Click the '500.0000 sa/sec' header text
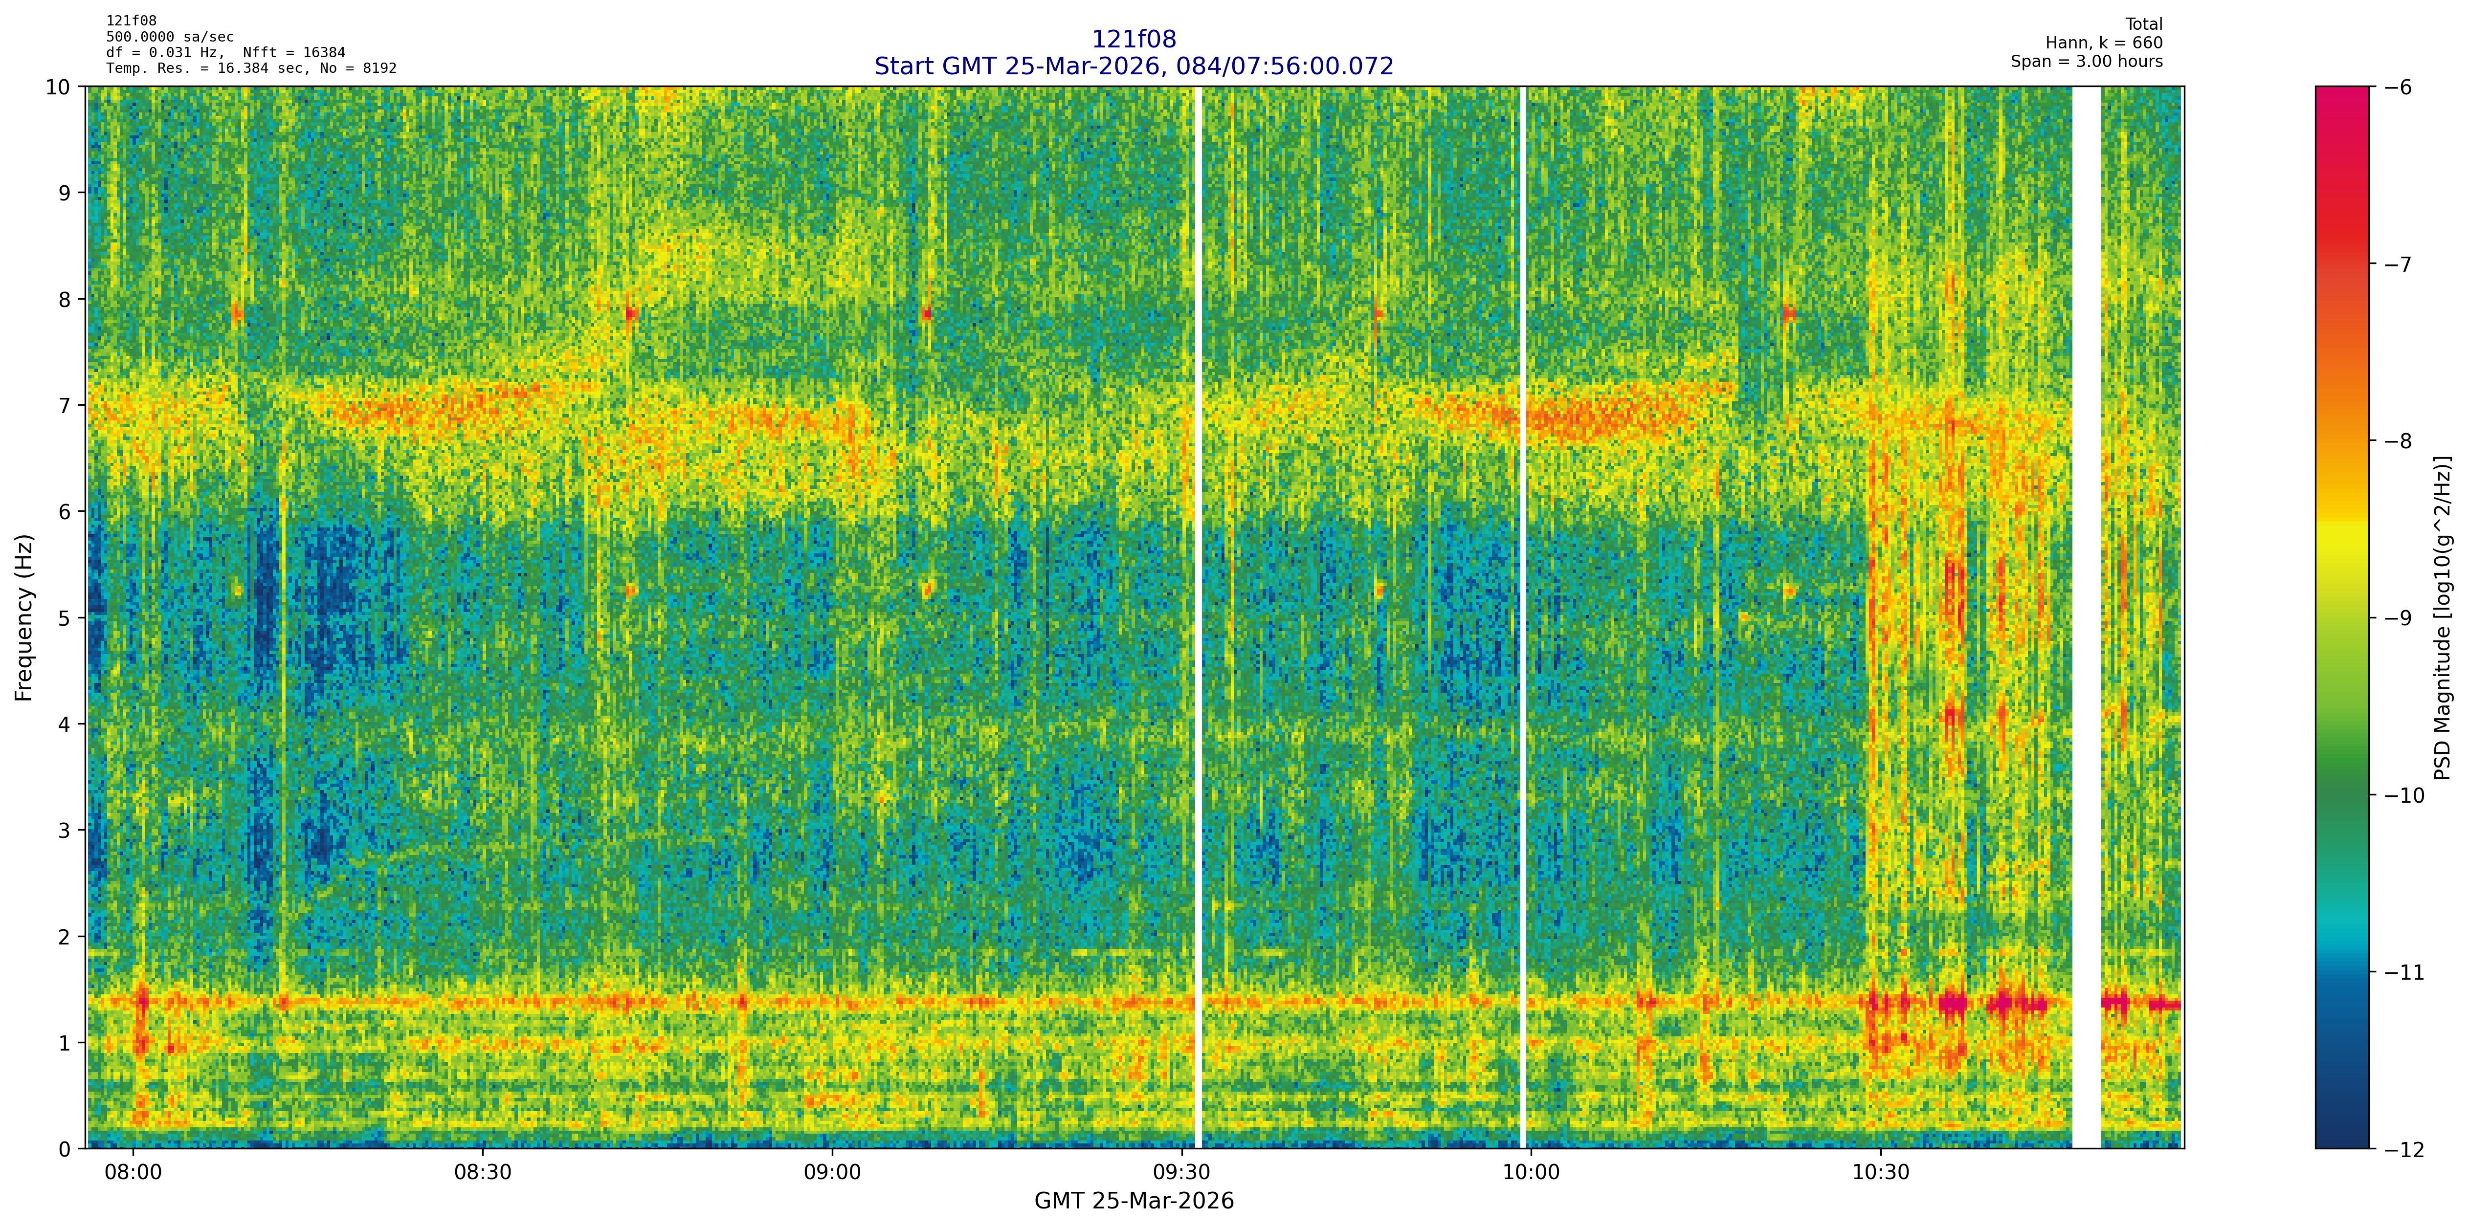The width and height of the screenshot is (2469, 1228). click(170, 37)
